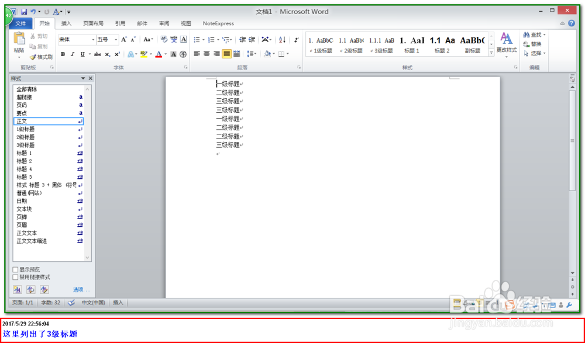Toggle bold formatting

(63, 54)
